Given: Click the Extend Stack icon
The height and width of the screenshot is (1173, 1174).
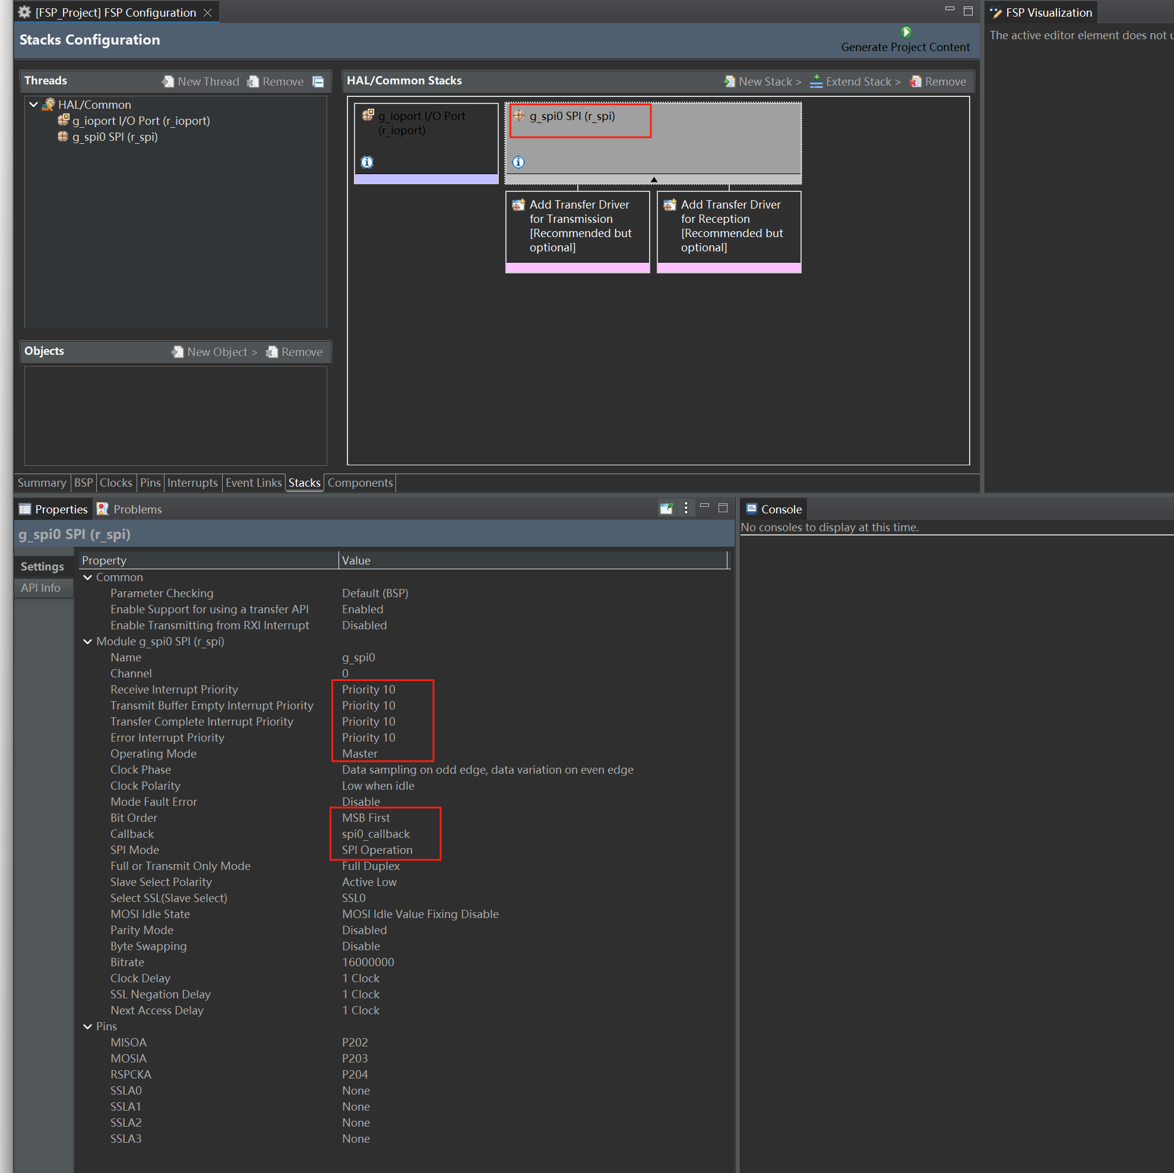Looking at the screenshot, I should 817,81.
